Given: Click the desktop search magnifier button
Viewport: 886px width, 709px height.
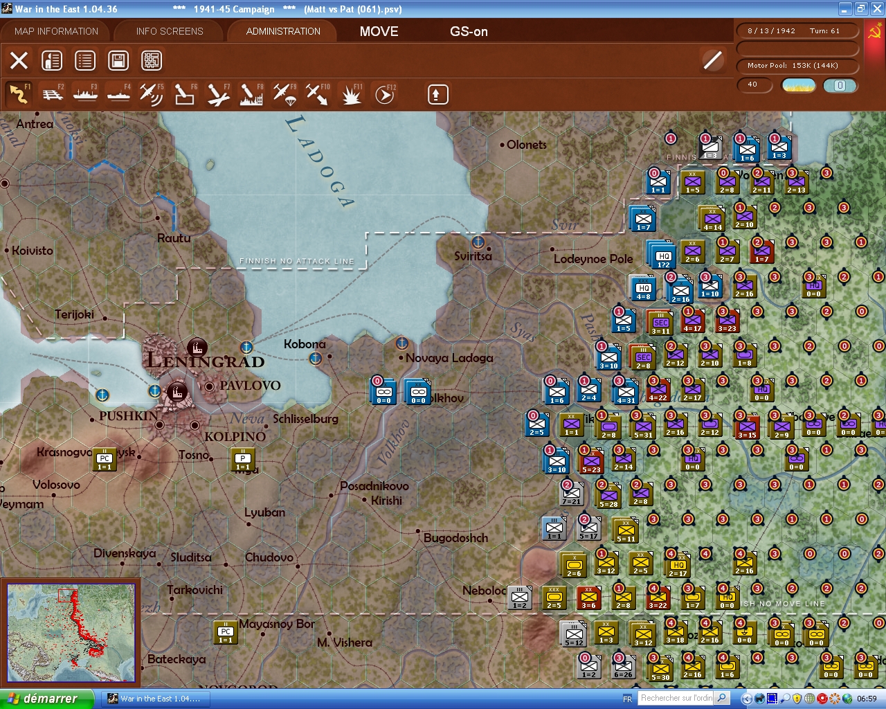Looking at the screenshot, I should [722, 698].
